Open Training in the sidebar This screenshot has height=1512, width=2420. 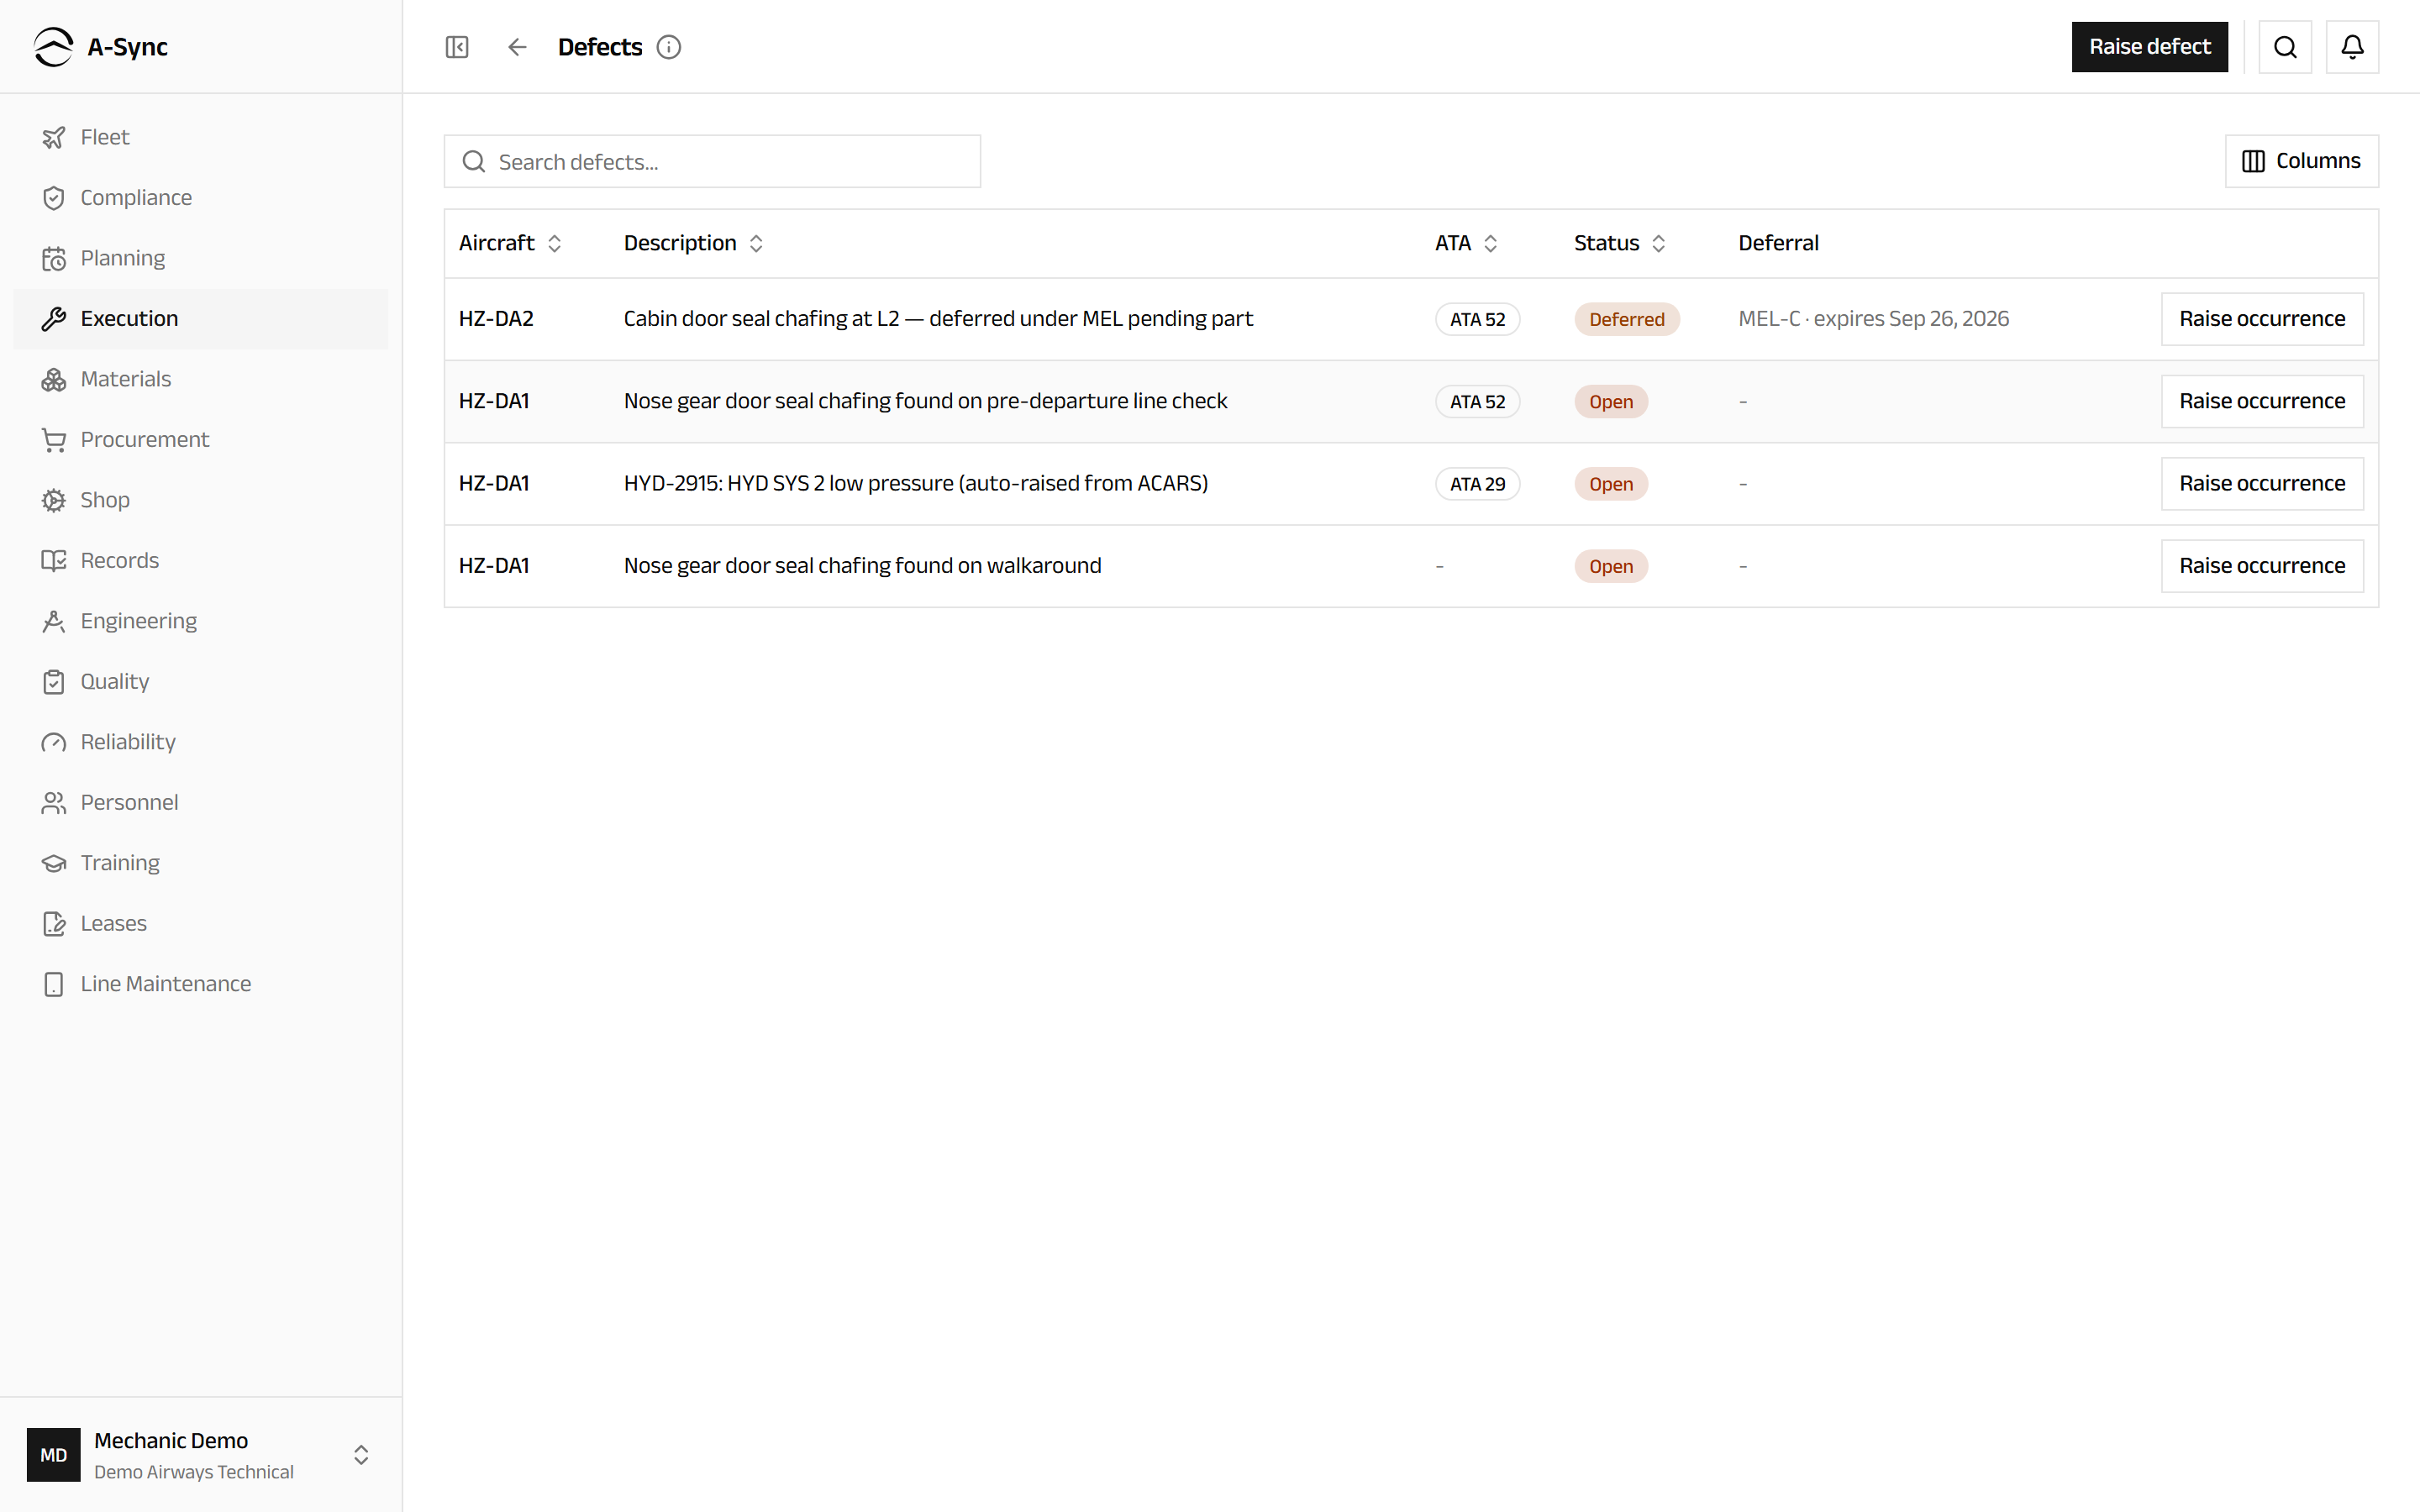[201, 863]
